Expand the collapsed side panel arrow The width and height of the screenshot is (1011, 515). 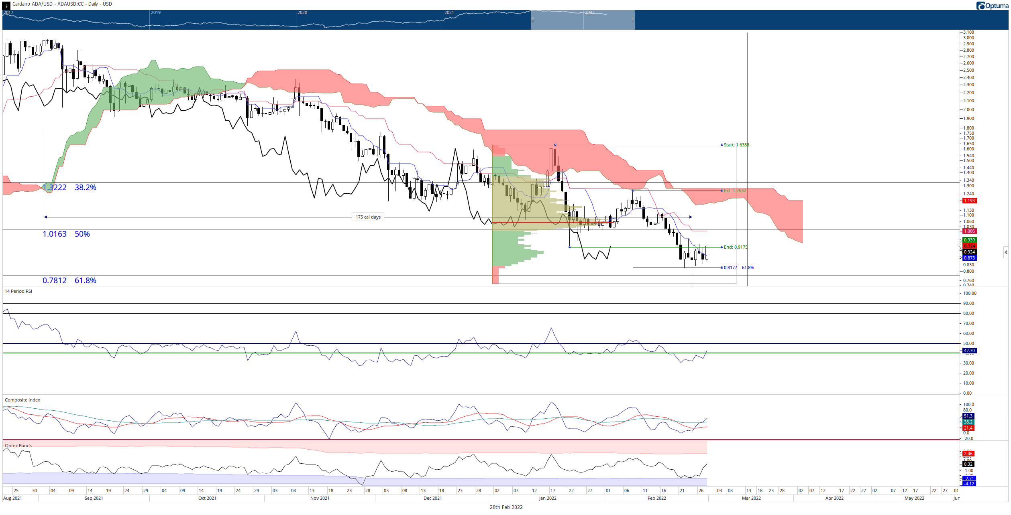click(1006, 252)
